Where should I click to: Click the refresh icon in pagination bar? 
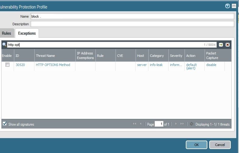(191, 124)
